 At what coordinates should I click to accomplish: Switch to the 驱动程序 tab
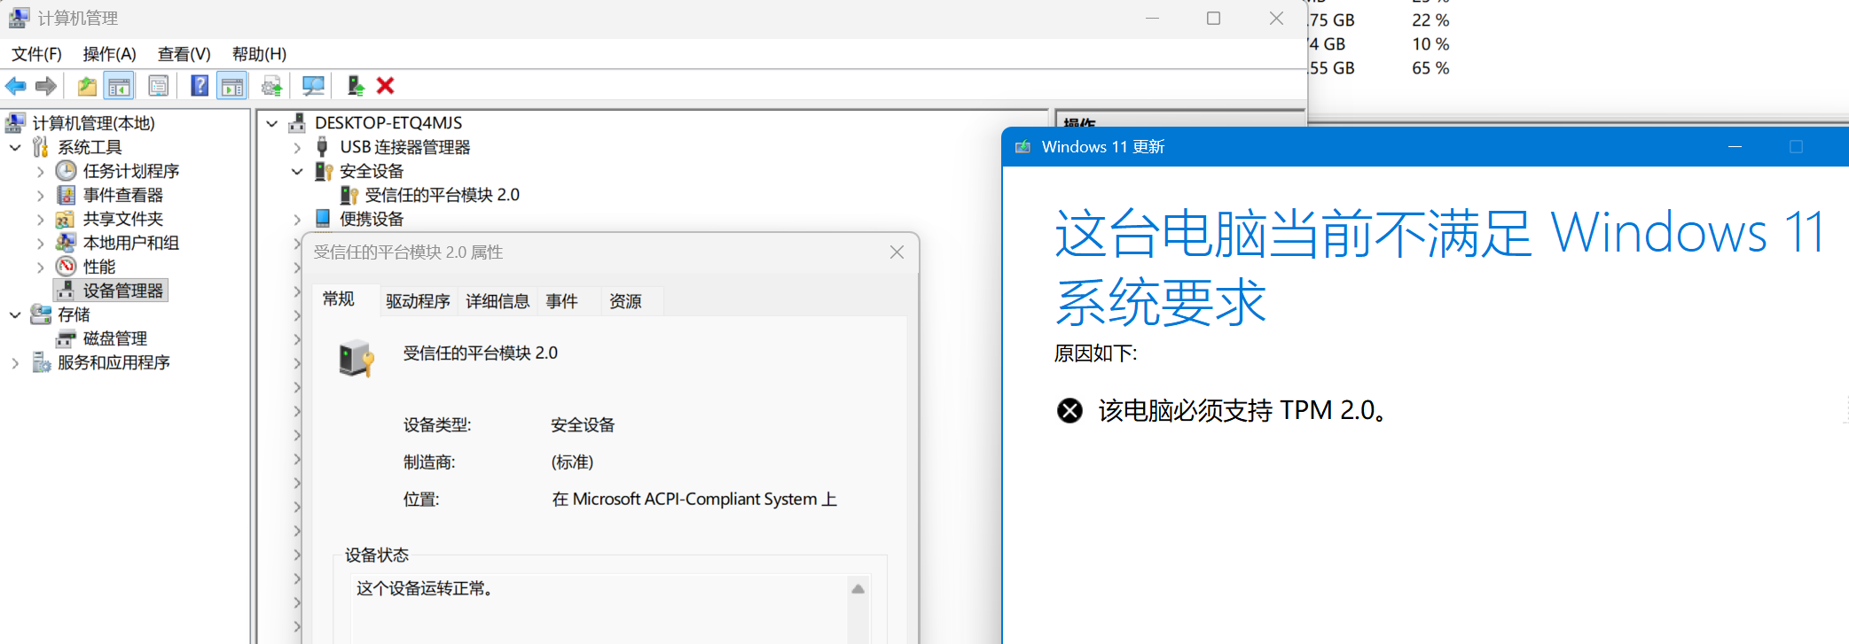pos(418,301)
